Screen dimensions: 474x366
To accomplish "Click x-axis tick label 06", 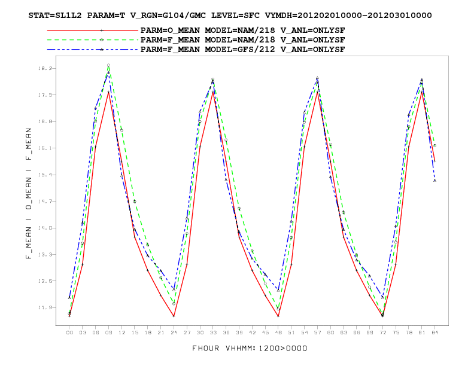I will click(96, 333).
